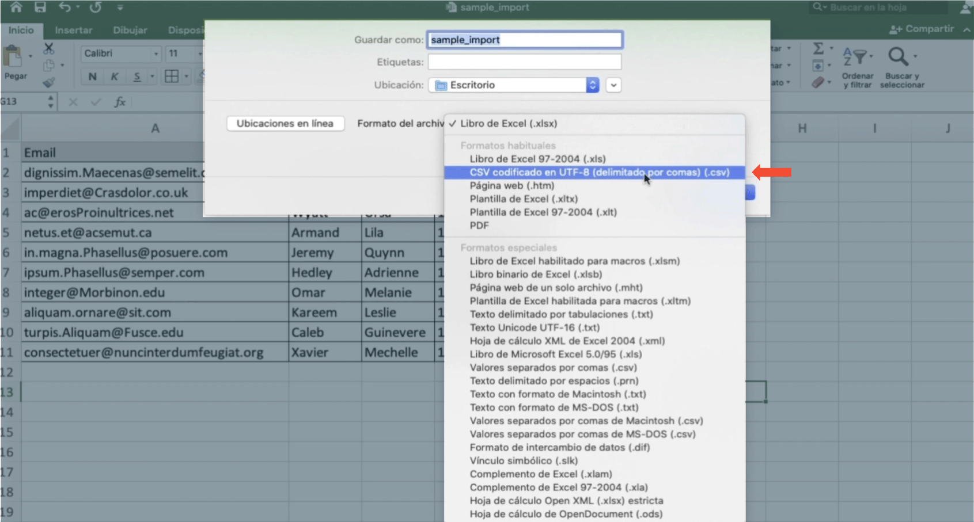The height and width of the screenshot is (522, 974).
Task: Open the Calibri font name dropdown
Action: (x=156, y=54)
